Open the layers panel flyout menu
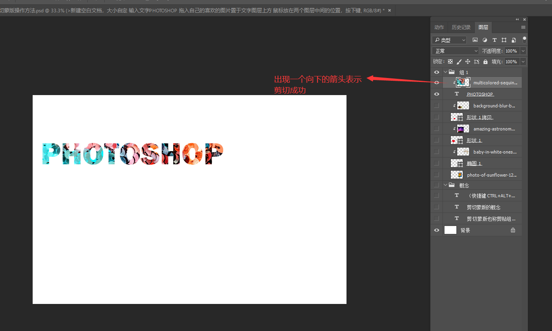The width and height of the screenshot is (552, 331). point(523,27)
